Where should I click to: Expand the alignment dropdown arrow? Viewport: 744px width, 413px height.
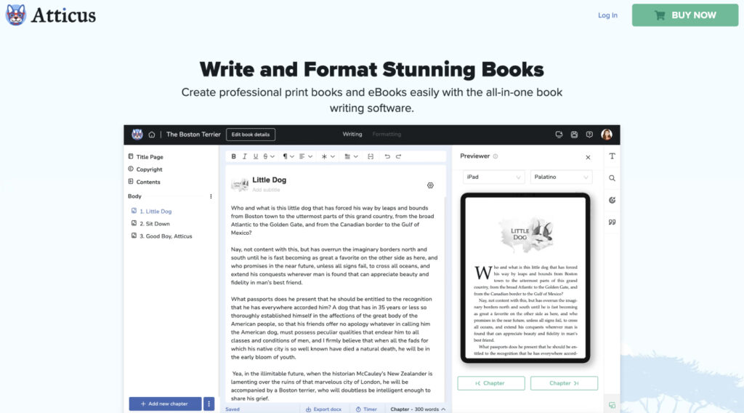310,156
